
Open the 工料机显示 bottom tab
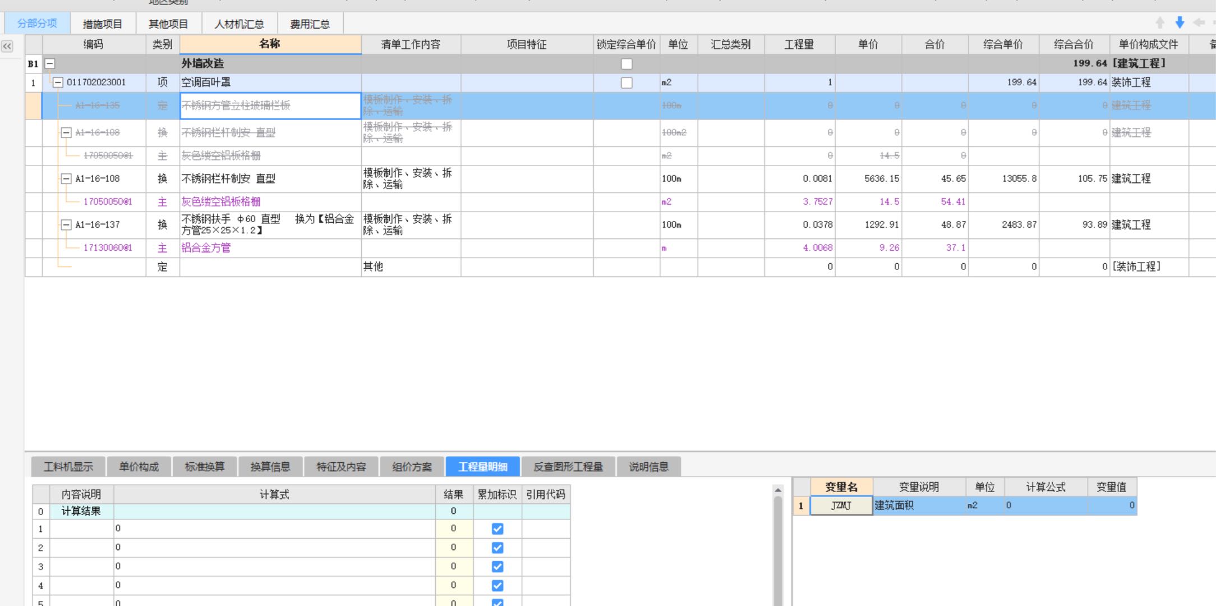click(68, 467)
